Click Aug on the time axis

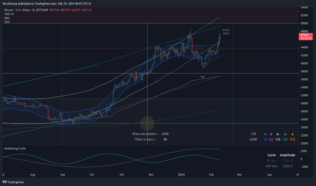(32, 175)
